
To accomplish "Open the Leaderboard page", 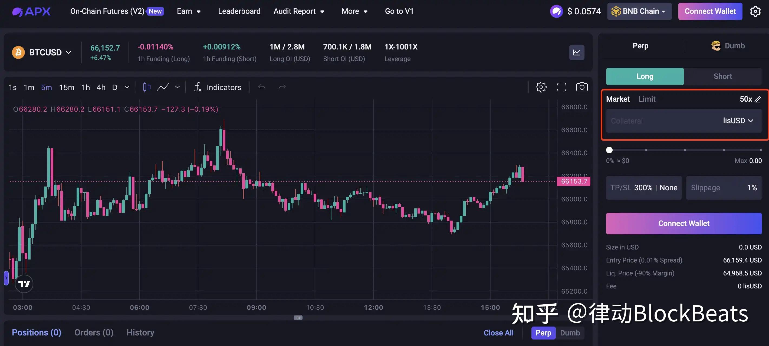I will [x=239, y=11].
